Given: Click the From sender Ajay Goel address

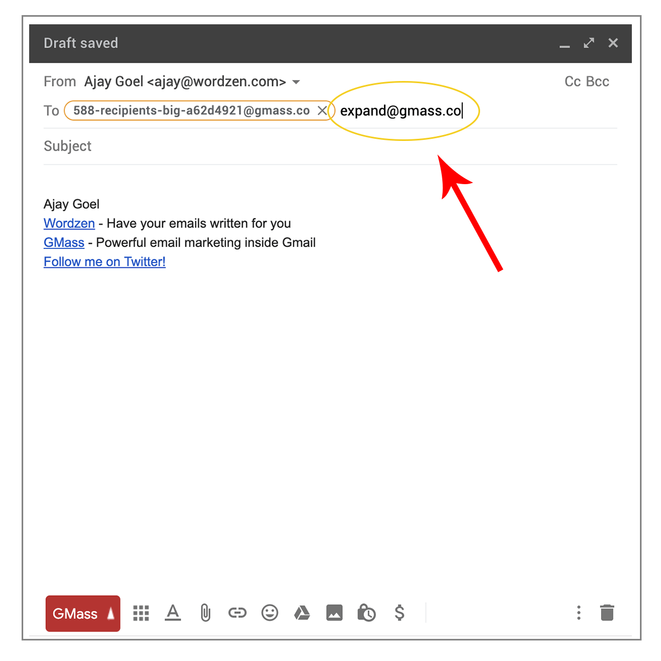Looking at the screenshot, I should tap(185, 82).
